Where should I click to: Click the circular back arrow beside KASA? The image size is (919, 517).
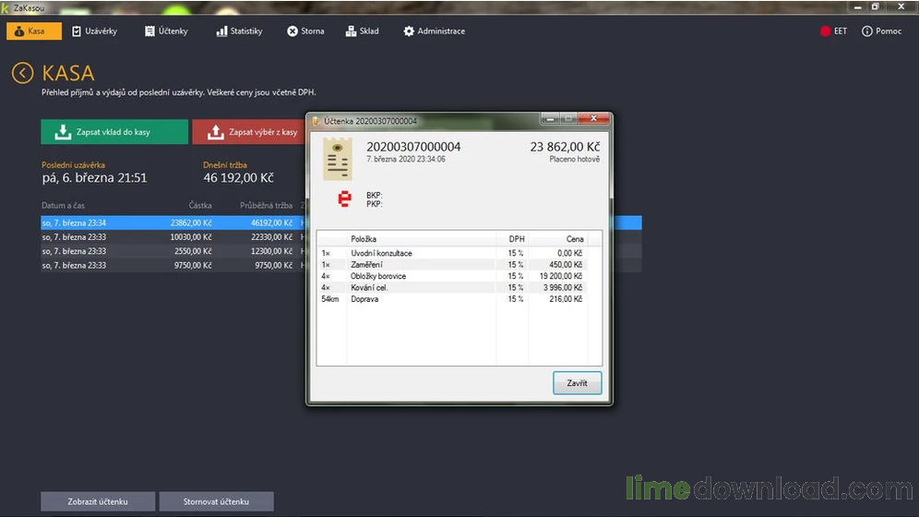tap(22, 73)
